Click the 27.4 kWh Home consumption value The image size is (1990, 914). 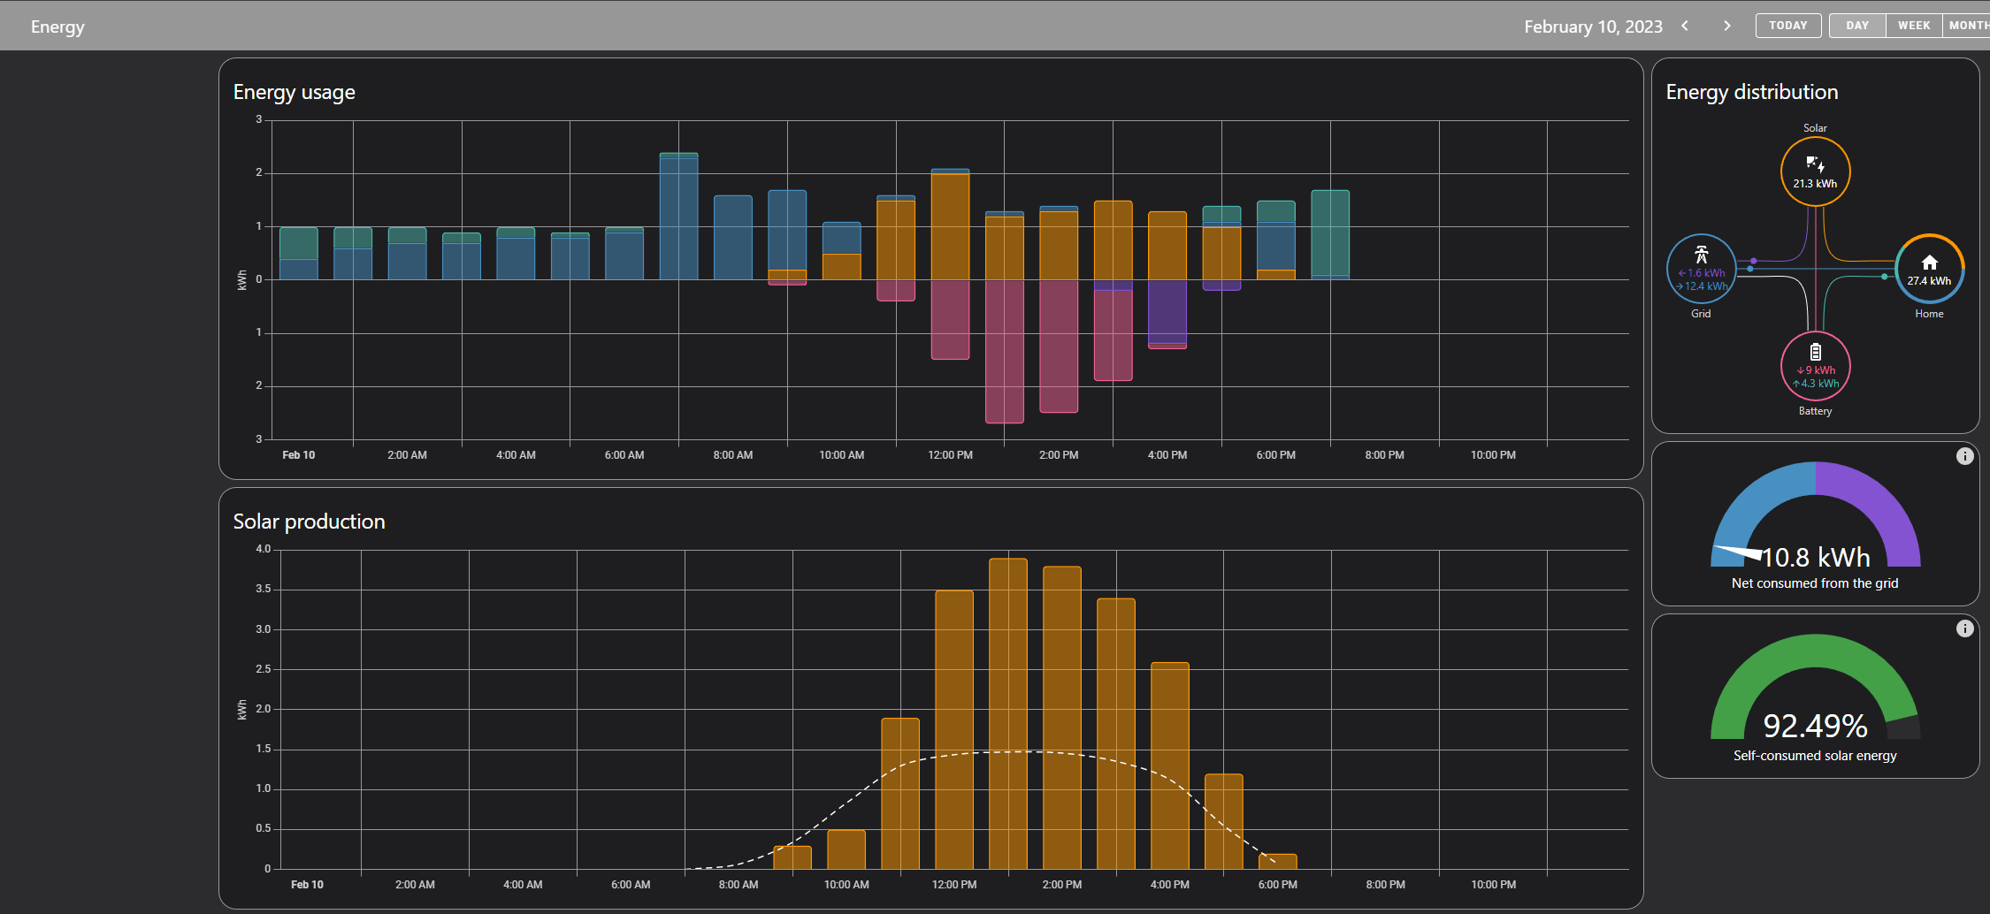click(x=1928, y=281)
